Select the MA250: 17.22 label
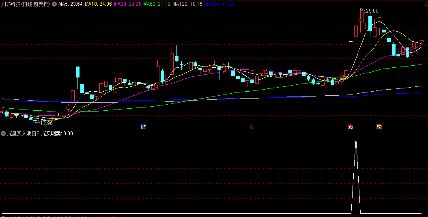 coord(219,4)
